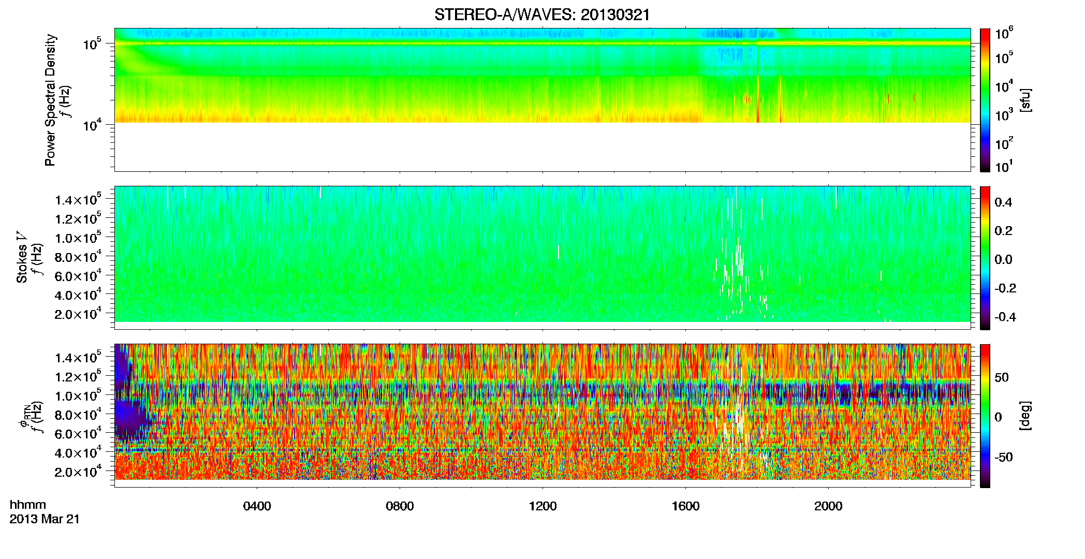The width and height of the screenshot is (1085, 559).
Task: Click 8.0×10^4 tick on φ RTN panel
Action: tap(79, 414)
